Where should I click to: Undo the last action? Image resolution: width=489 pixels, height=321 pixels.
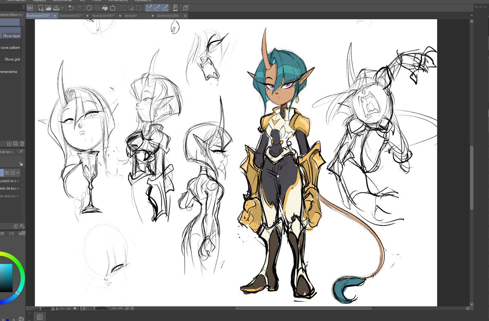click(x=71, y=8)
